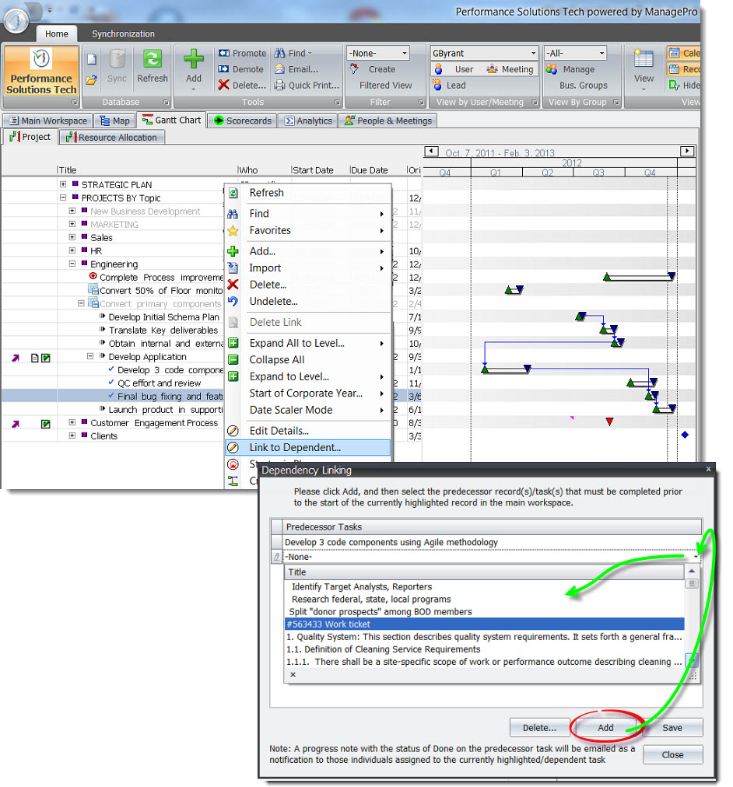Click blue diamond marker on Clients row
This screenshot has height=787, width=733.
pyautogui.click(x=685, y=435)
